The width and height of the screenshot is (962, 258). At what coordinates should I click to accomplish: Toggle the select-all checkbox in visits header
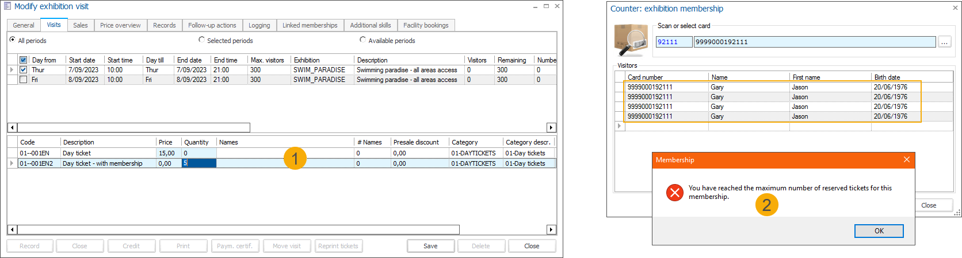(x=24, y=60)
